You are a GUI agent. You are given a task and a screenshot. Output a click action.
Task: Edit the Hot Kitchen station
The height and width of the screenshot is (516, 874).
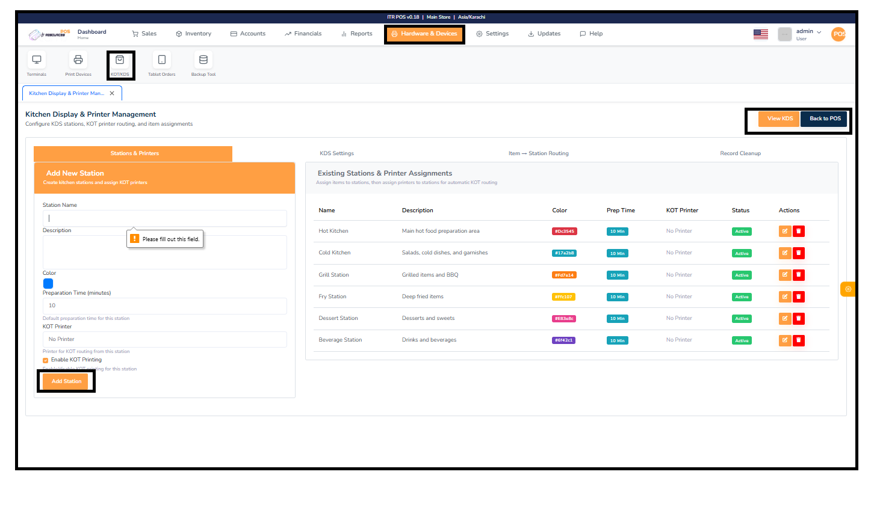point(784,230)
